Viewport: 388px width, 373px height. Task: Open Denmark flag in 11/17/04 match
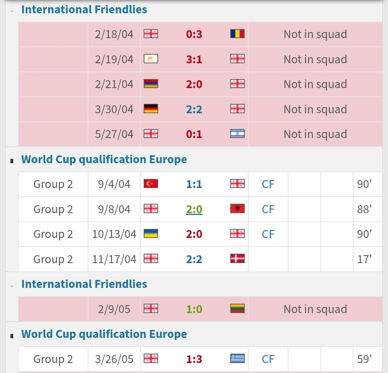point(237,259)
